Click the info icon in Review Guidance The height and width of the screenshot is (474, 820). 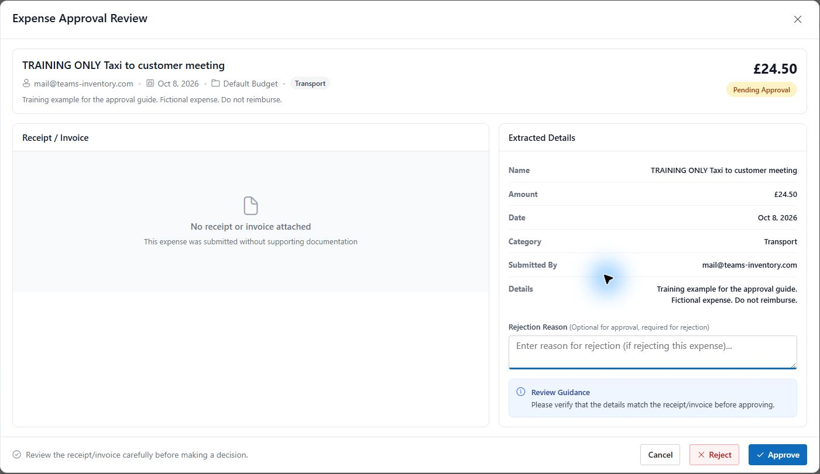click(x=521, y=392)
